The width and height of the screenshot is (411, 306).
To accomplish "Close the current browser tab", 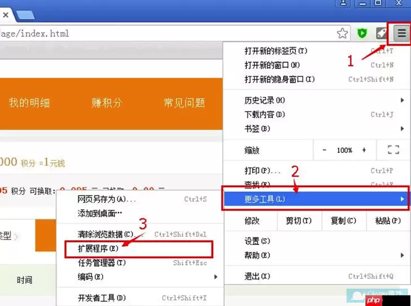I will [x=6, y=15].
